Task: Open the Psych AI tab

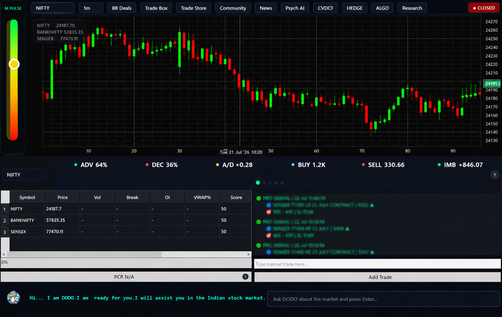Action: (x=295, y=8)
